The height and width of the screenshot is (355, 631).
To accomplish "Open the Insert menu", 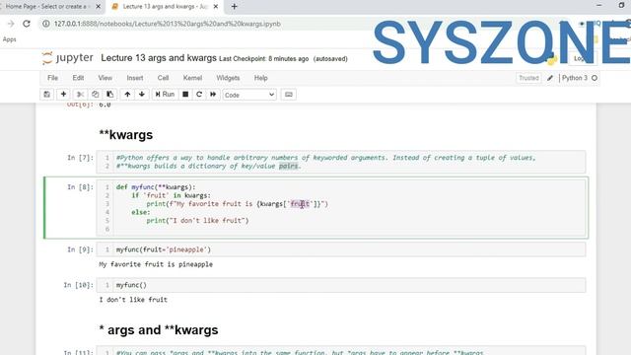I will (x=135, y=78).
